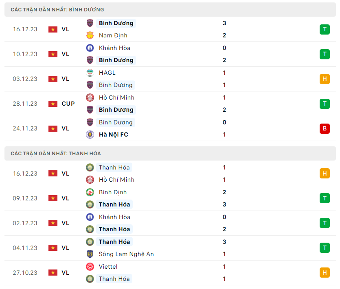Click the Viettel team name
Viewport: 340px width, 289px height.
[108, 267]
